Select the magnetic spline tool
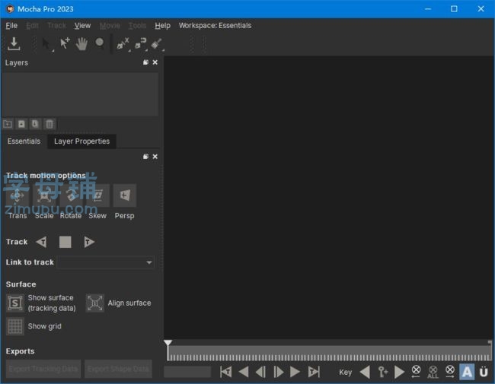The width and height of the screenshot is (495, 384). point(140,44)
